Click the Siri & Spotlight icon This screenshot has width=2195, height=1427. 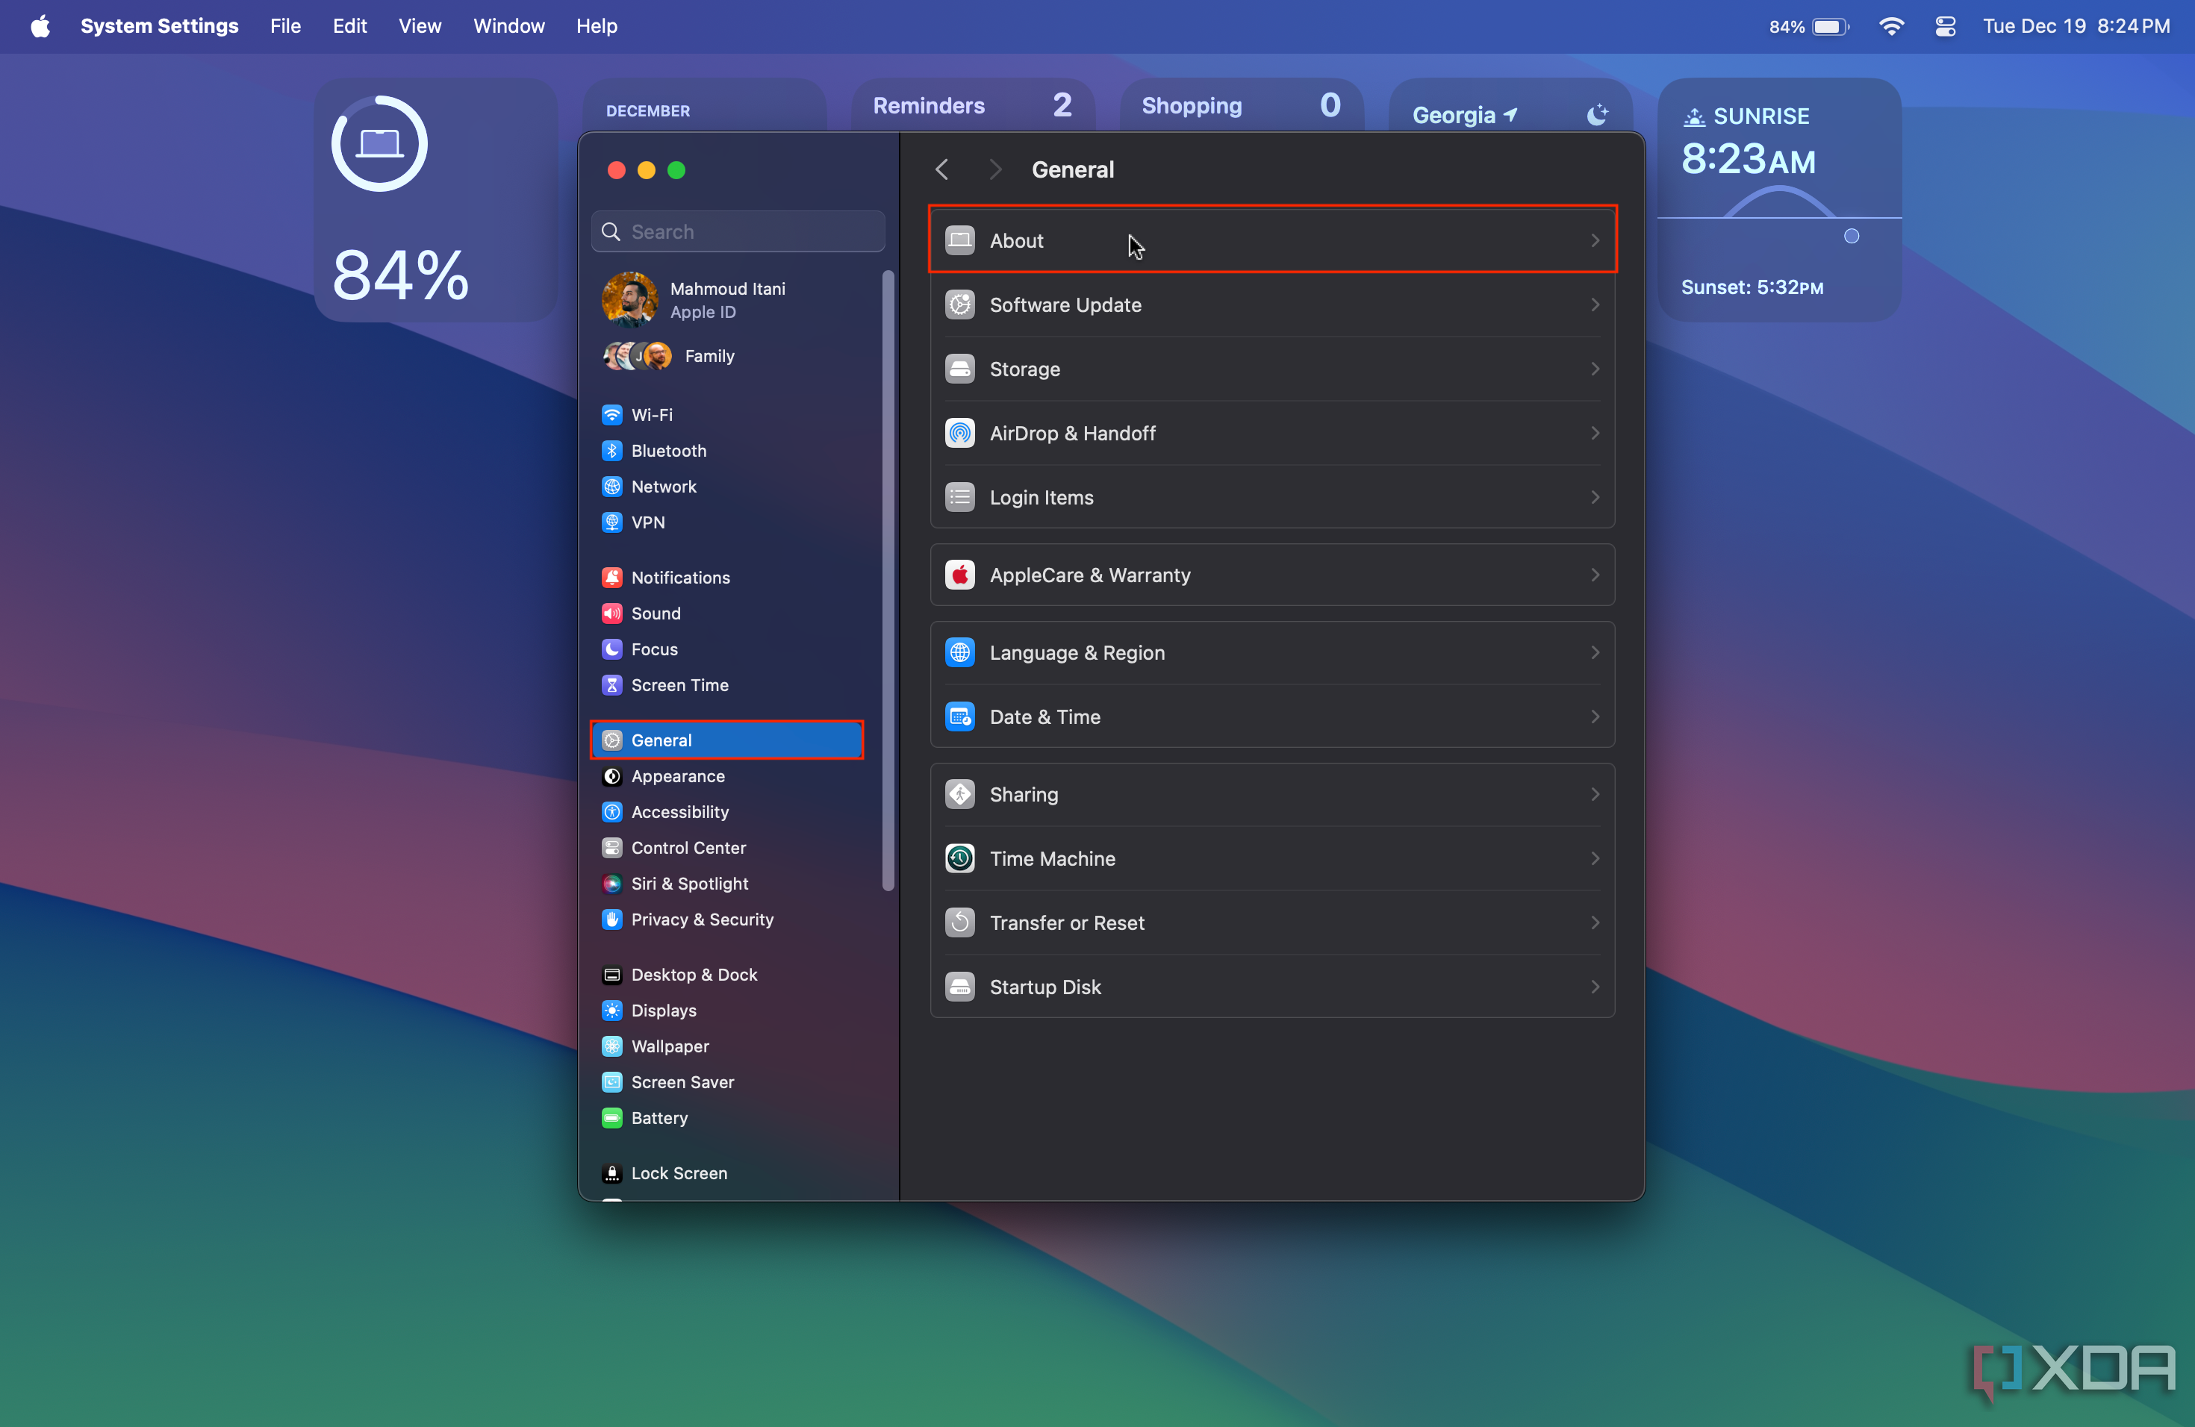[x=611, y=884]
